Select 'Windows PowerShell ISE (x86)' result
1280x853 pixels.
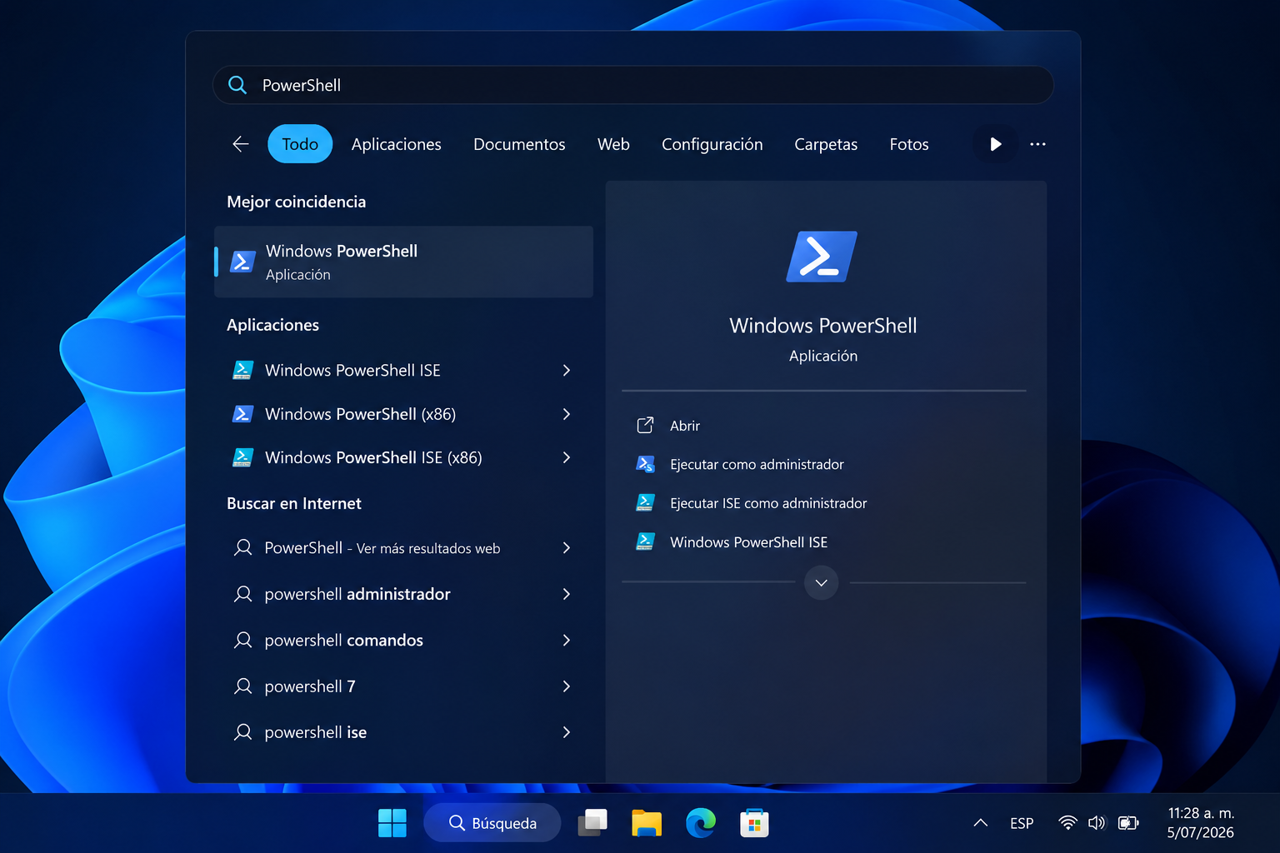coord(373,457)
